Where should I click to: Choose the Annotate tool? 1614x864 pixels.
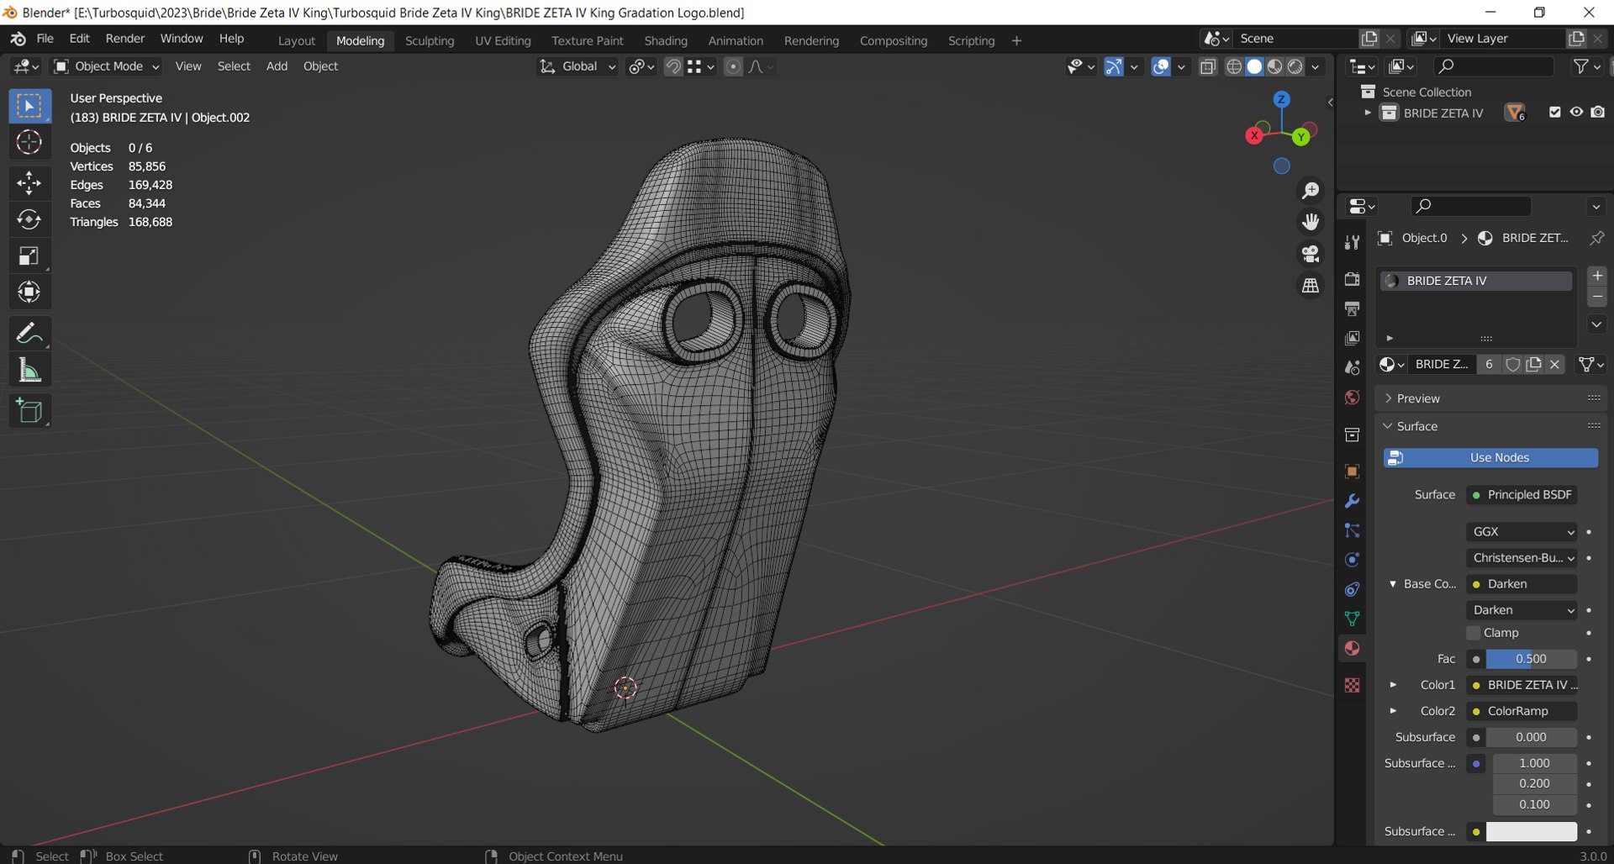tap(29, 334)
